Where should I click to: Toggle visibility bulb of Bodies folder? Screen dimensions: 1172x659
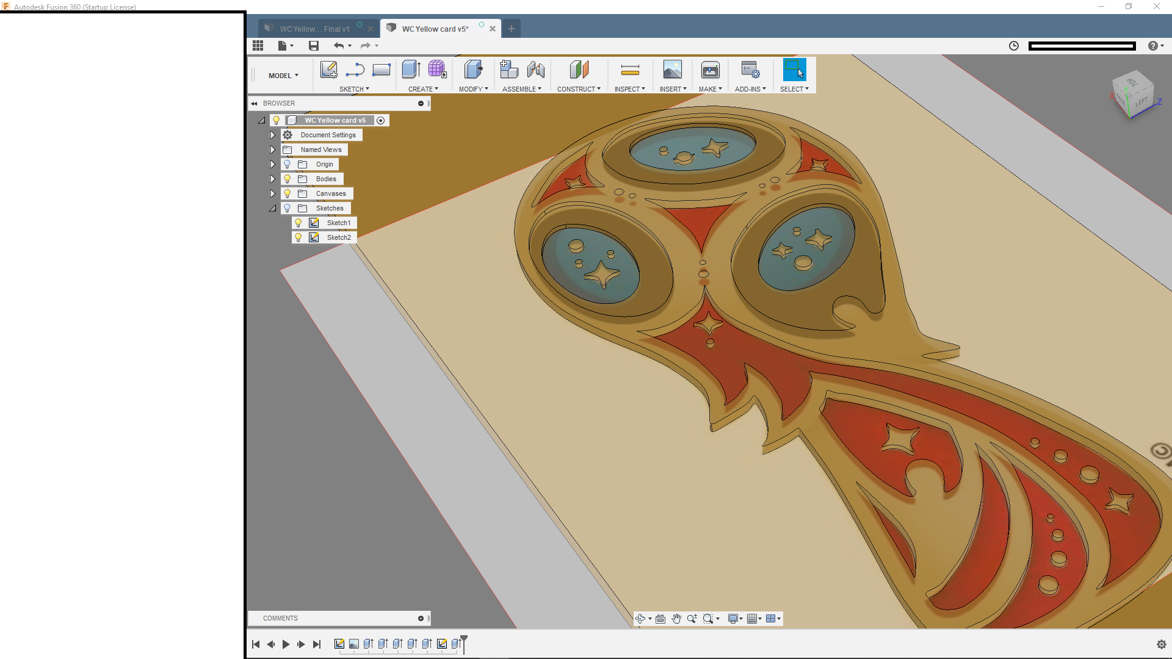tap(287, 179)
